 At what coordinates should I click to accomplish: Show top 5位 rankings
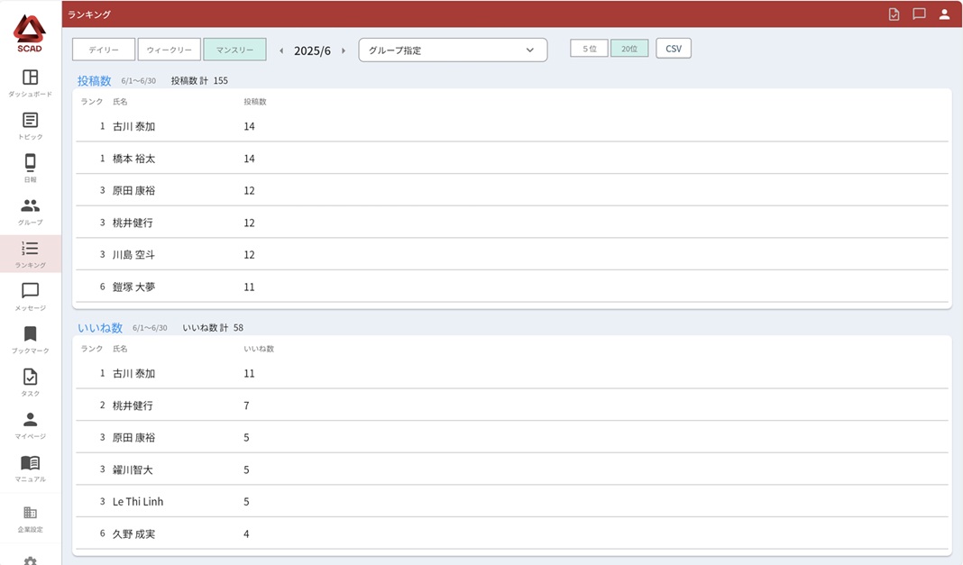click(589, 49)
